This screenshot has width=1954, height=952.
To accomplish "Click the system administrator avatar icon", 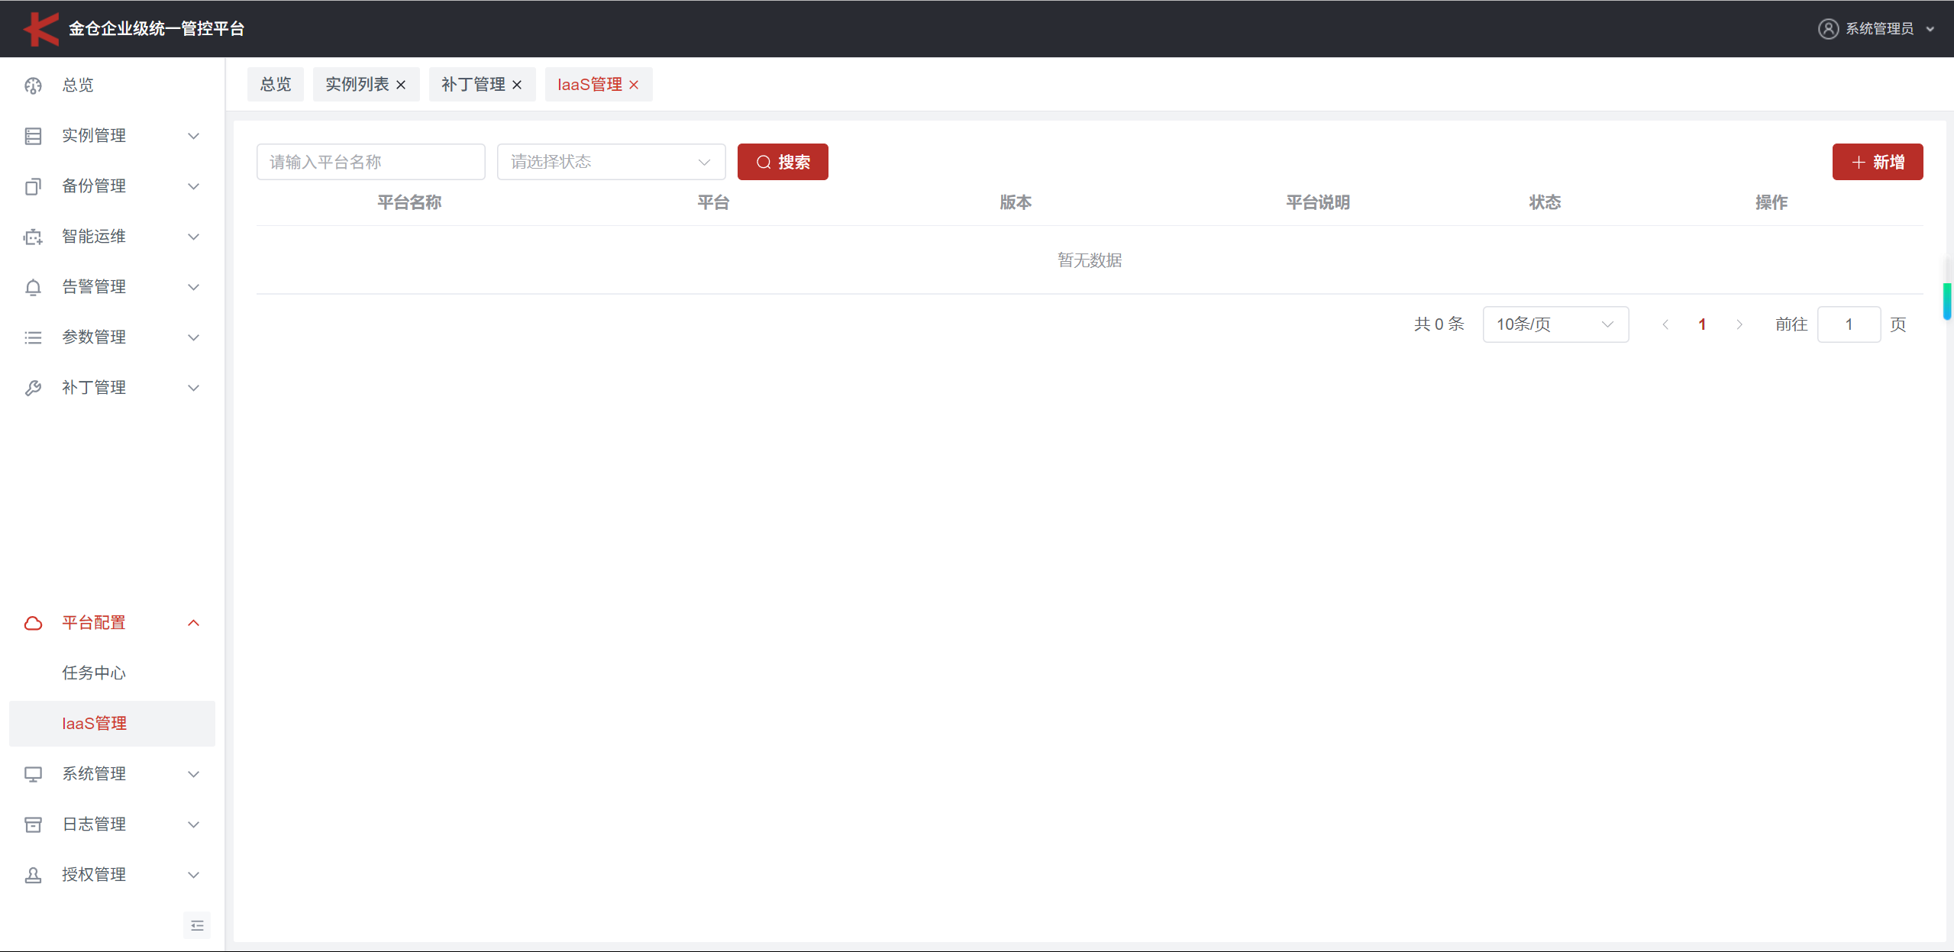I will [1828, 29].
